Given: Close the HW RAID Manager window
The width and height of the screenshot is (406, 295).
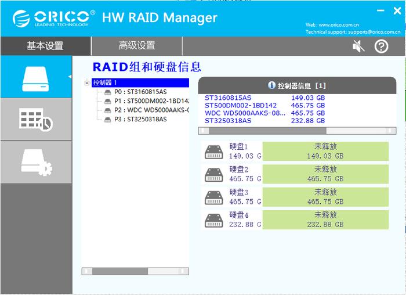Looking at the screenshot, I should 397,10.
